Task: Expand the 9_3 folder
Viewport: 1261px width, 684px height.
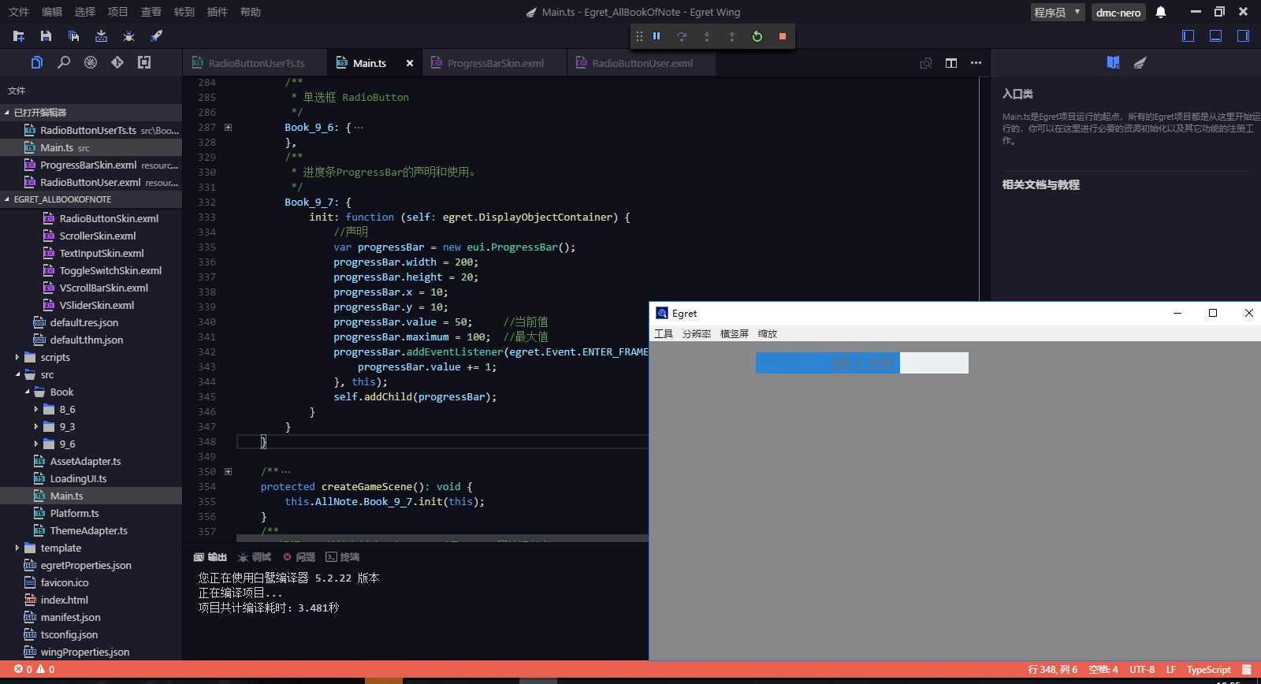Action: [x=36, y=426]
